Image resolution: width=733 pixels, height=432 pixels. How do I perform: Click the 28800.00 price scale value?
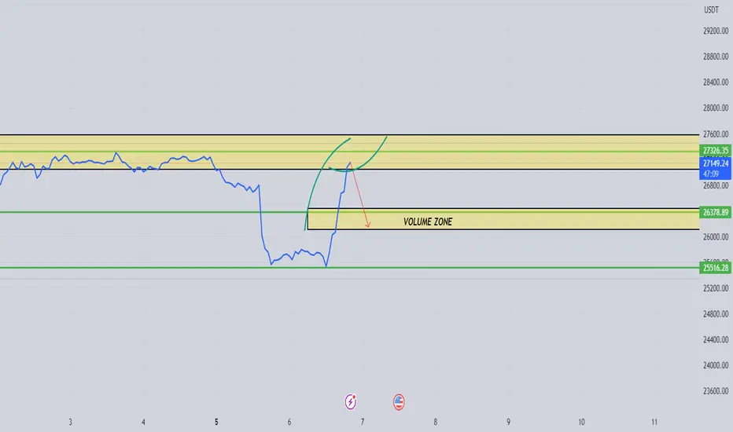click(715, 57)
